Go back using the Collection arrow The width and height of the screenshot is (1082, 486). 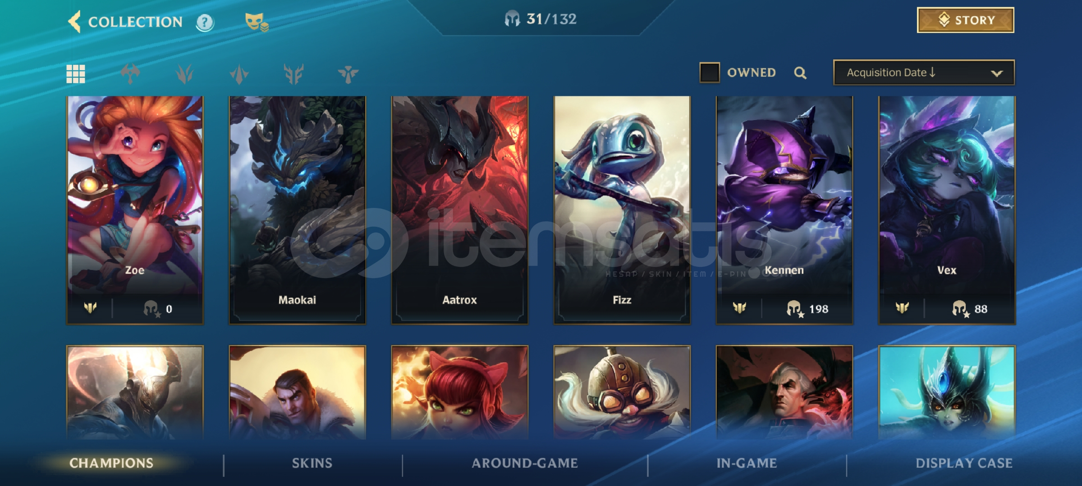point(75,21)
